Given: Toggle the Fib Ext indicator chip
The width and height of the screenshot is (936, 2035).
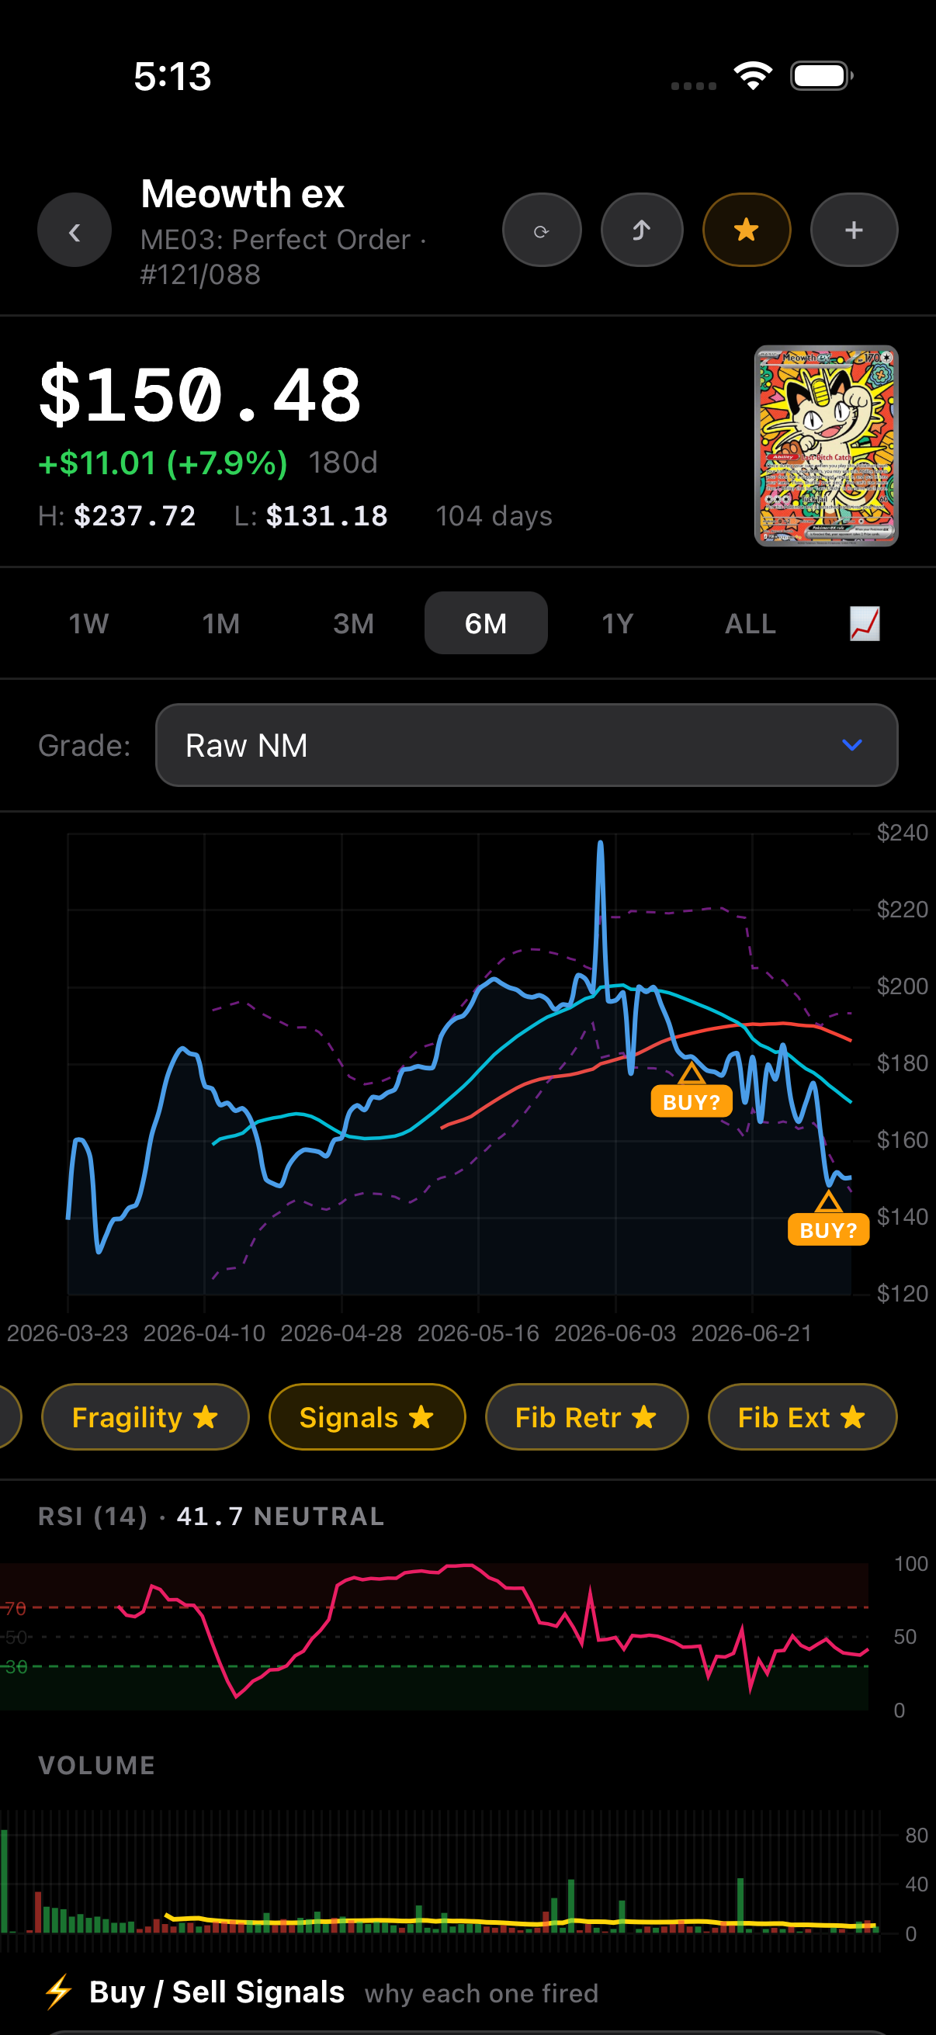Looking at the screenshot, I should pos(803,1417).
